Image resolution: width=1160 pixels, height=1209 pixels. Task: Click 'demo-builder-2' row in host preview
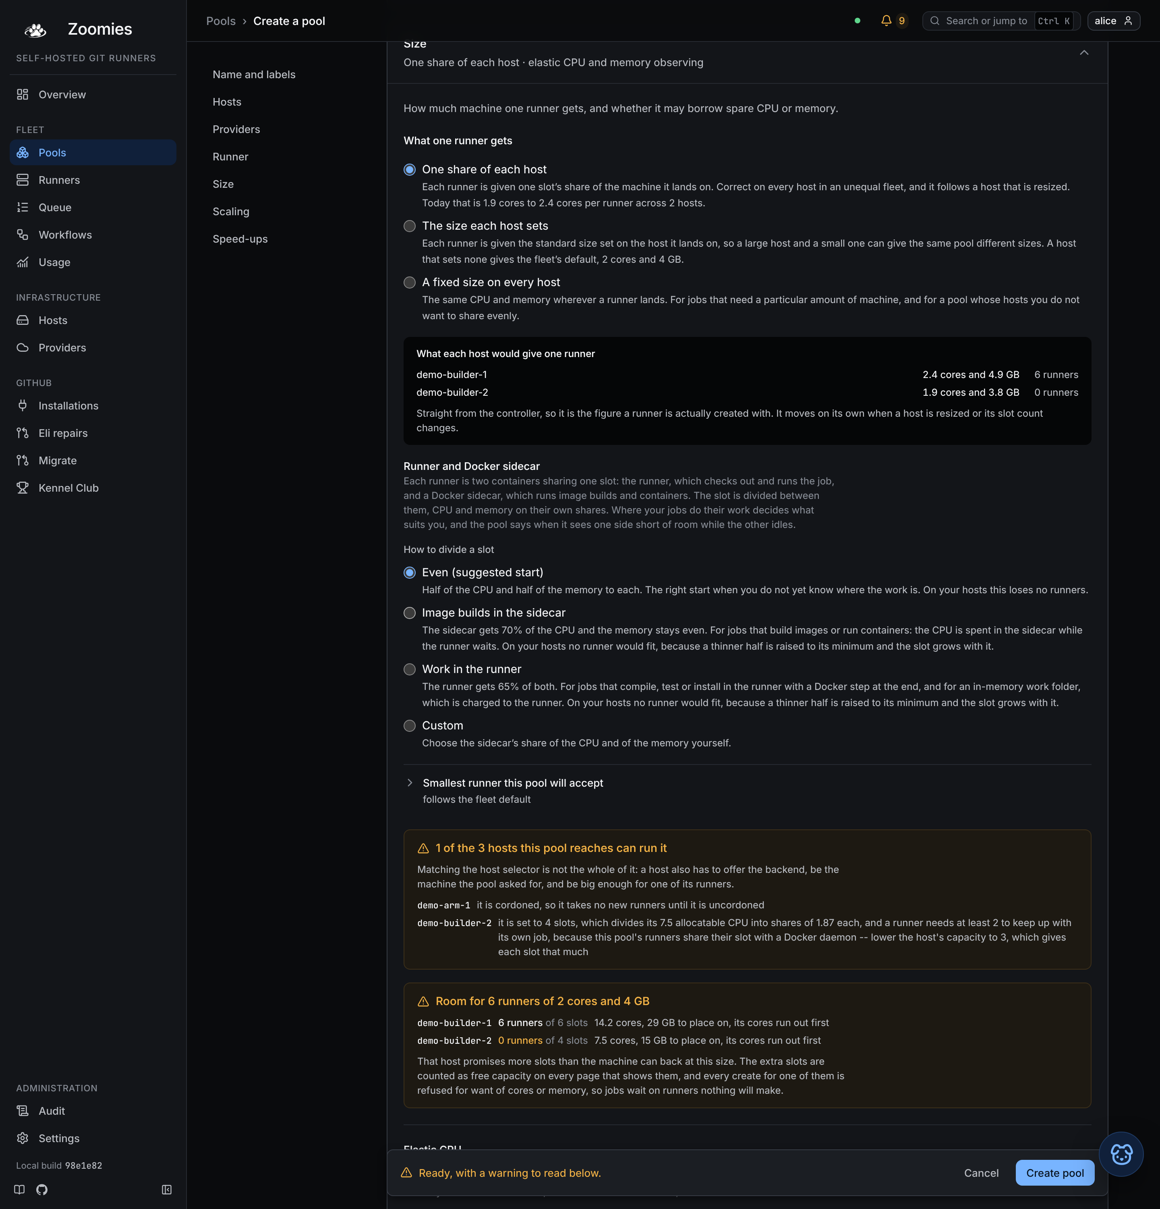(747, 393)
